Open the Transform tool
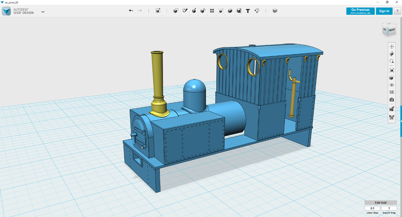Screen dimensions: 402x217 [158, 11]
